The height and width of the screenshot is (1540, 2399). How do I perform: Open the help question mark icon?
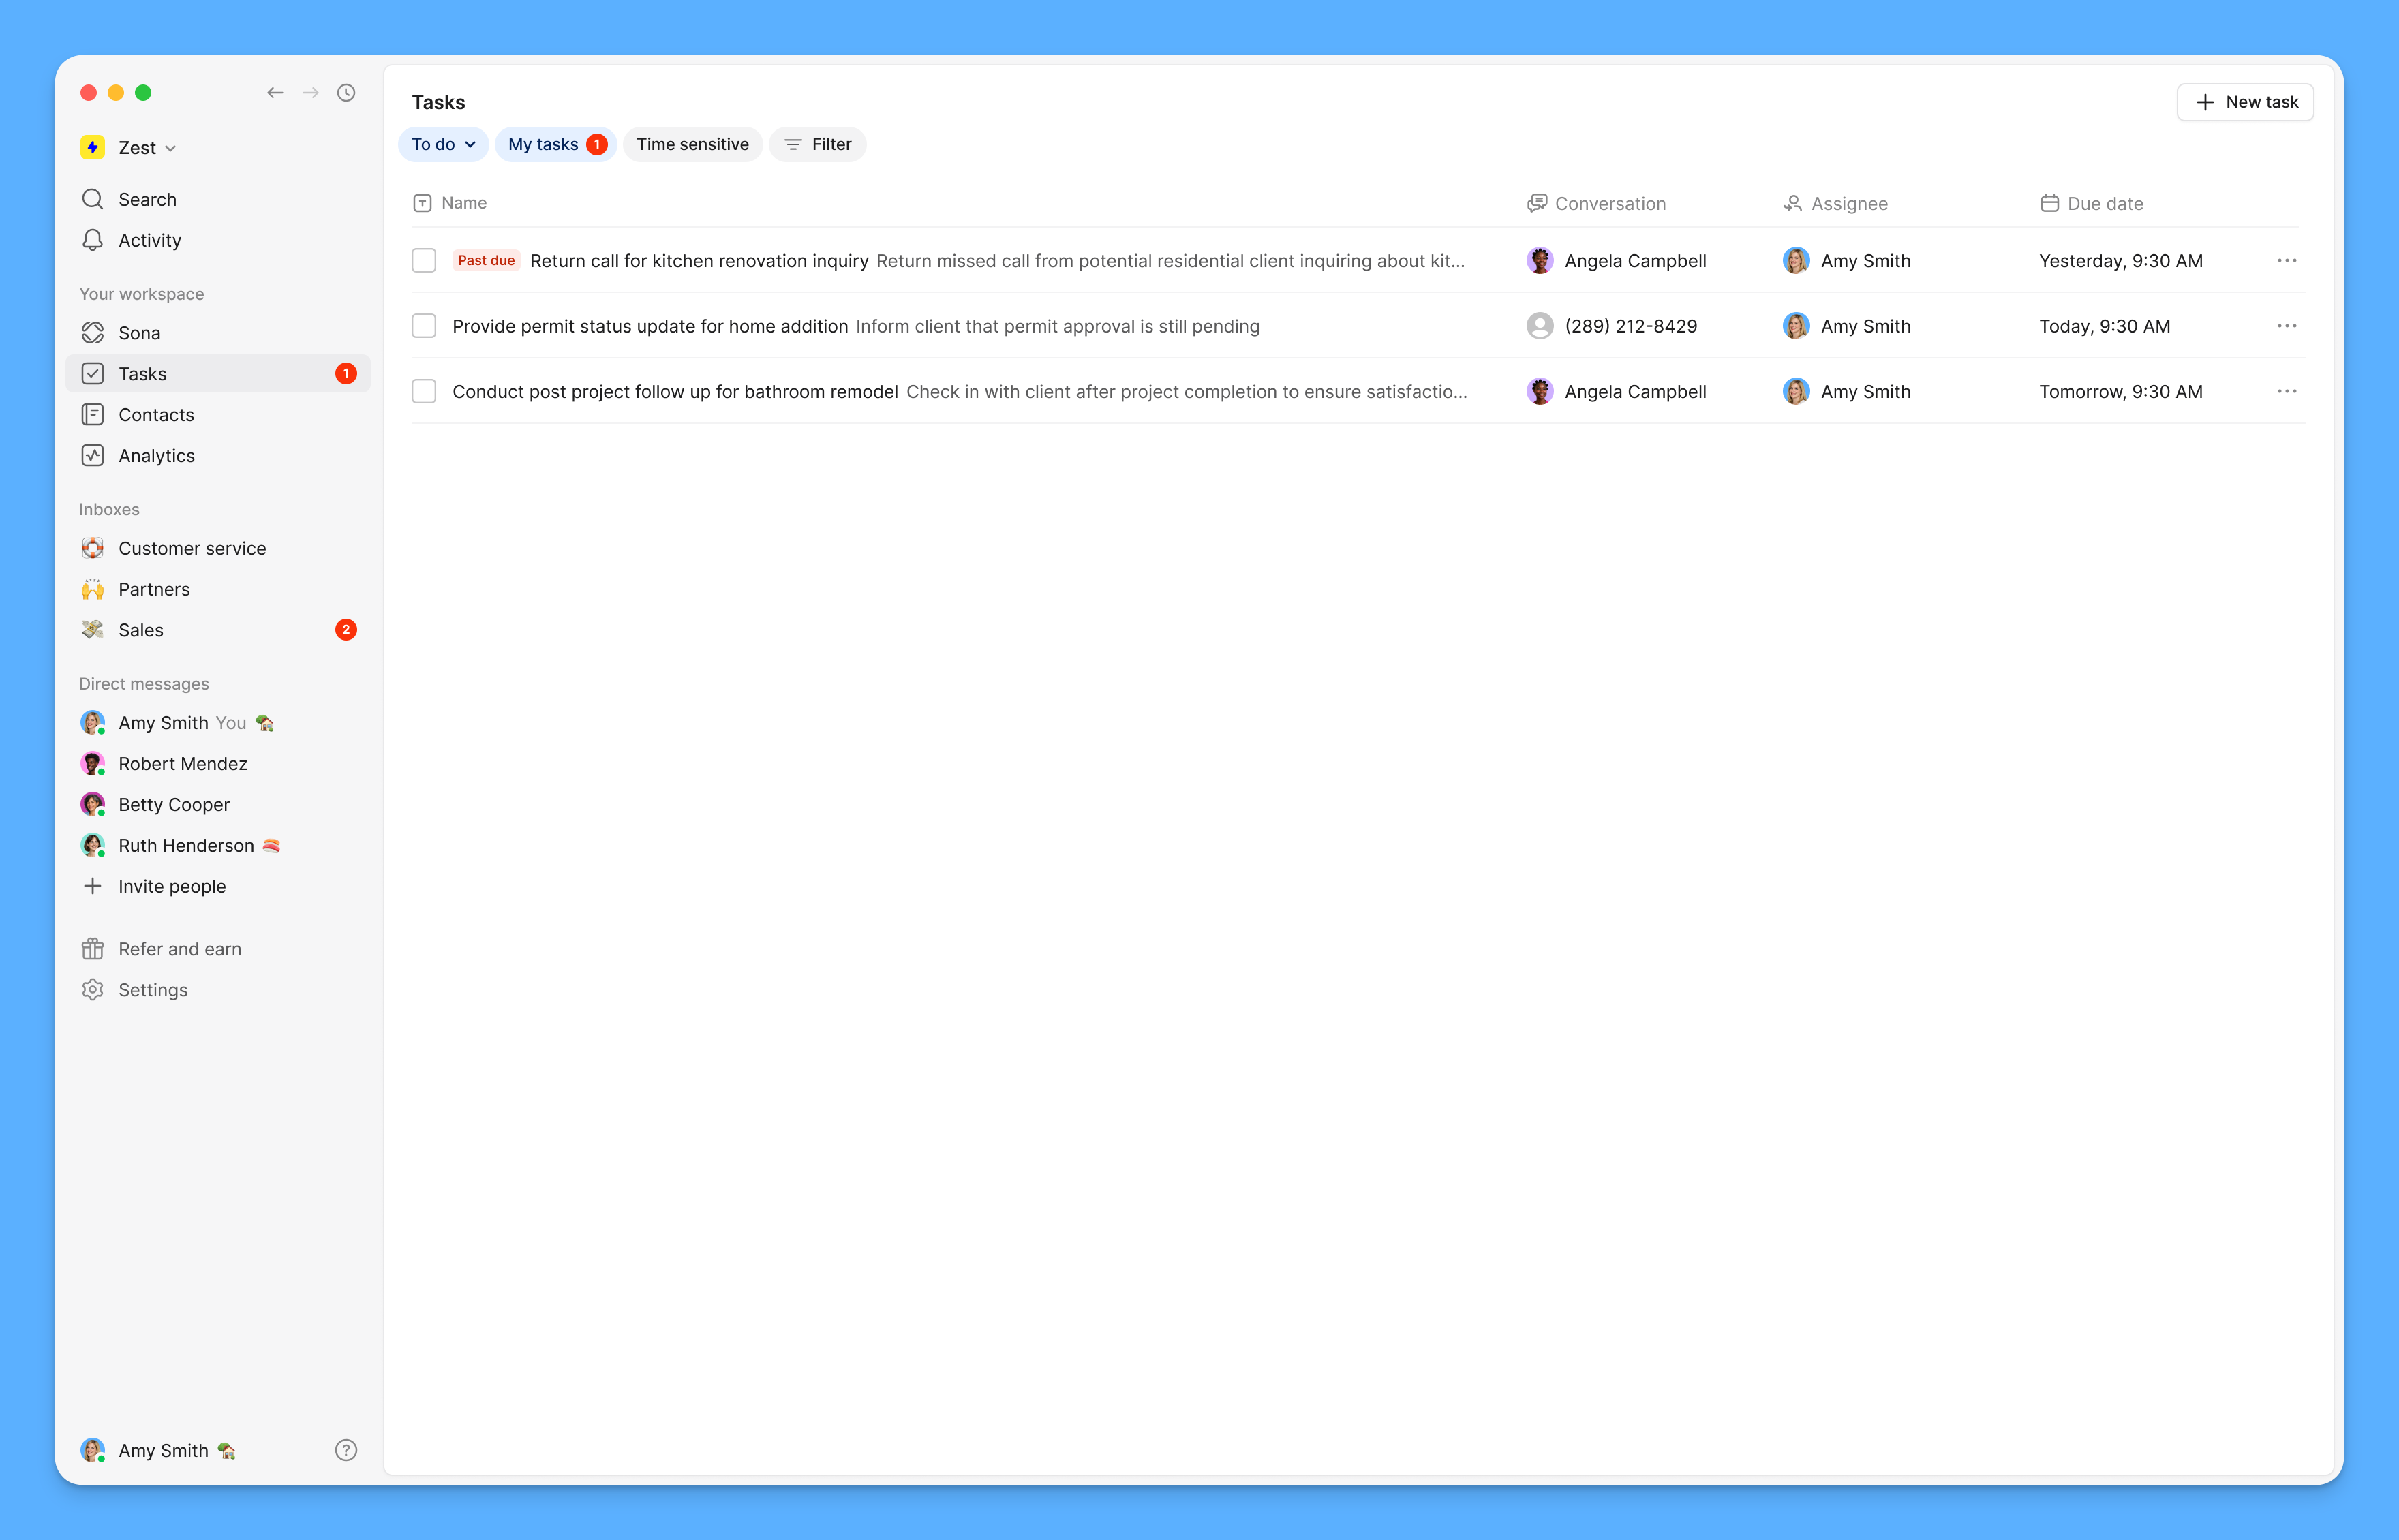click(x=346, y=1450)
